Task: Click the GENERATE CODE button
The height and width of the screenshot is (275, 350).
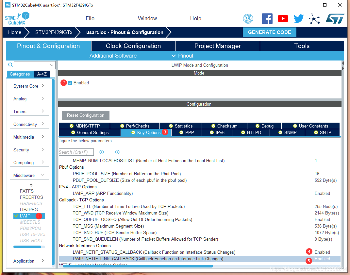Action: tap(269, 32)
